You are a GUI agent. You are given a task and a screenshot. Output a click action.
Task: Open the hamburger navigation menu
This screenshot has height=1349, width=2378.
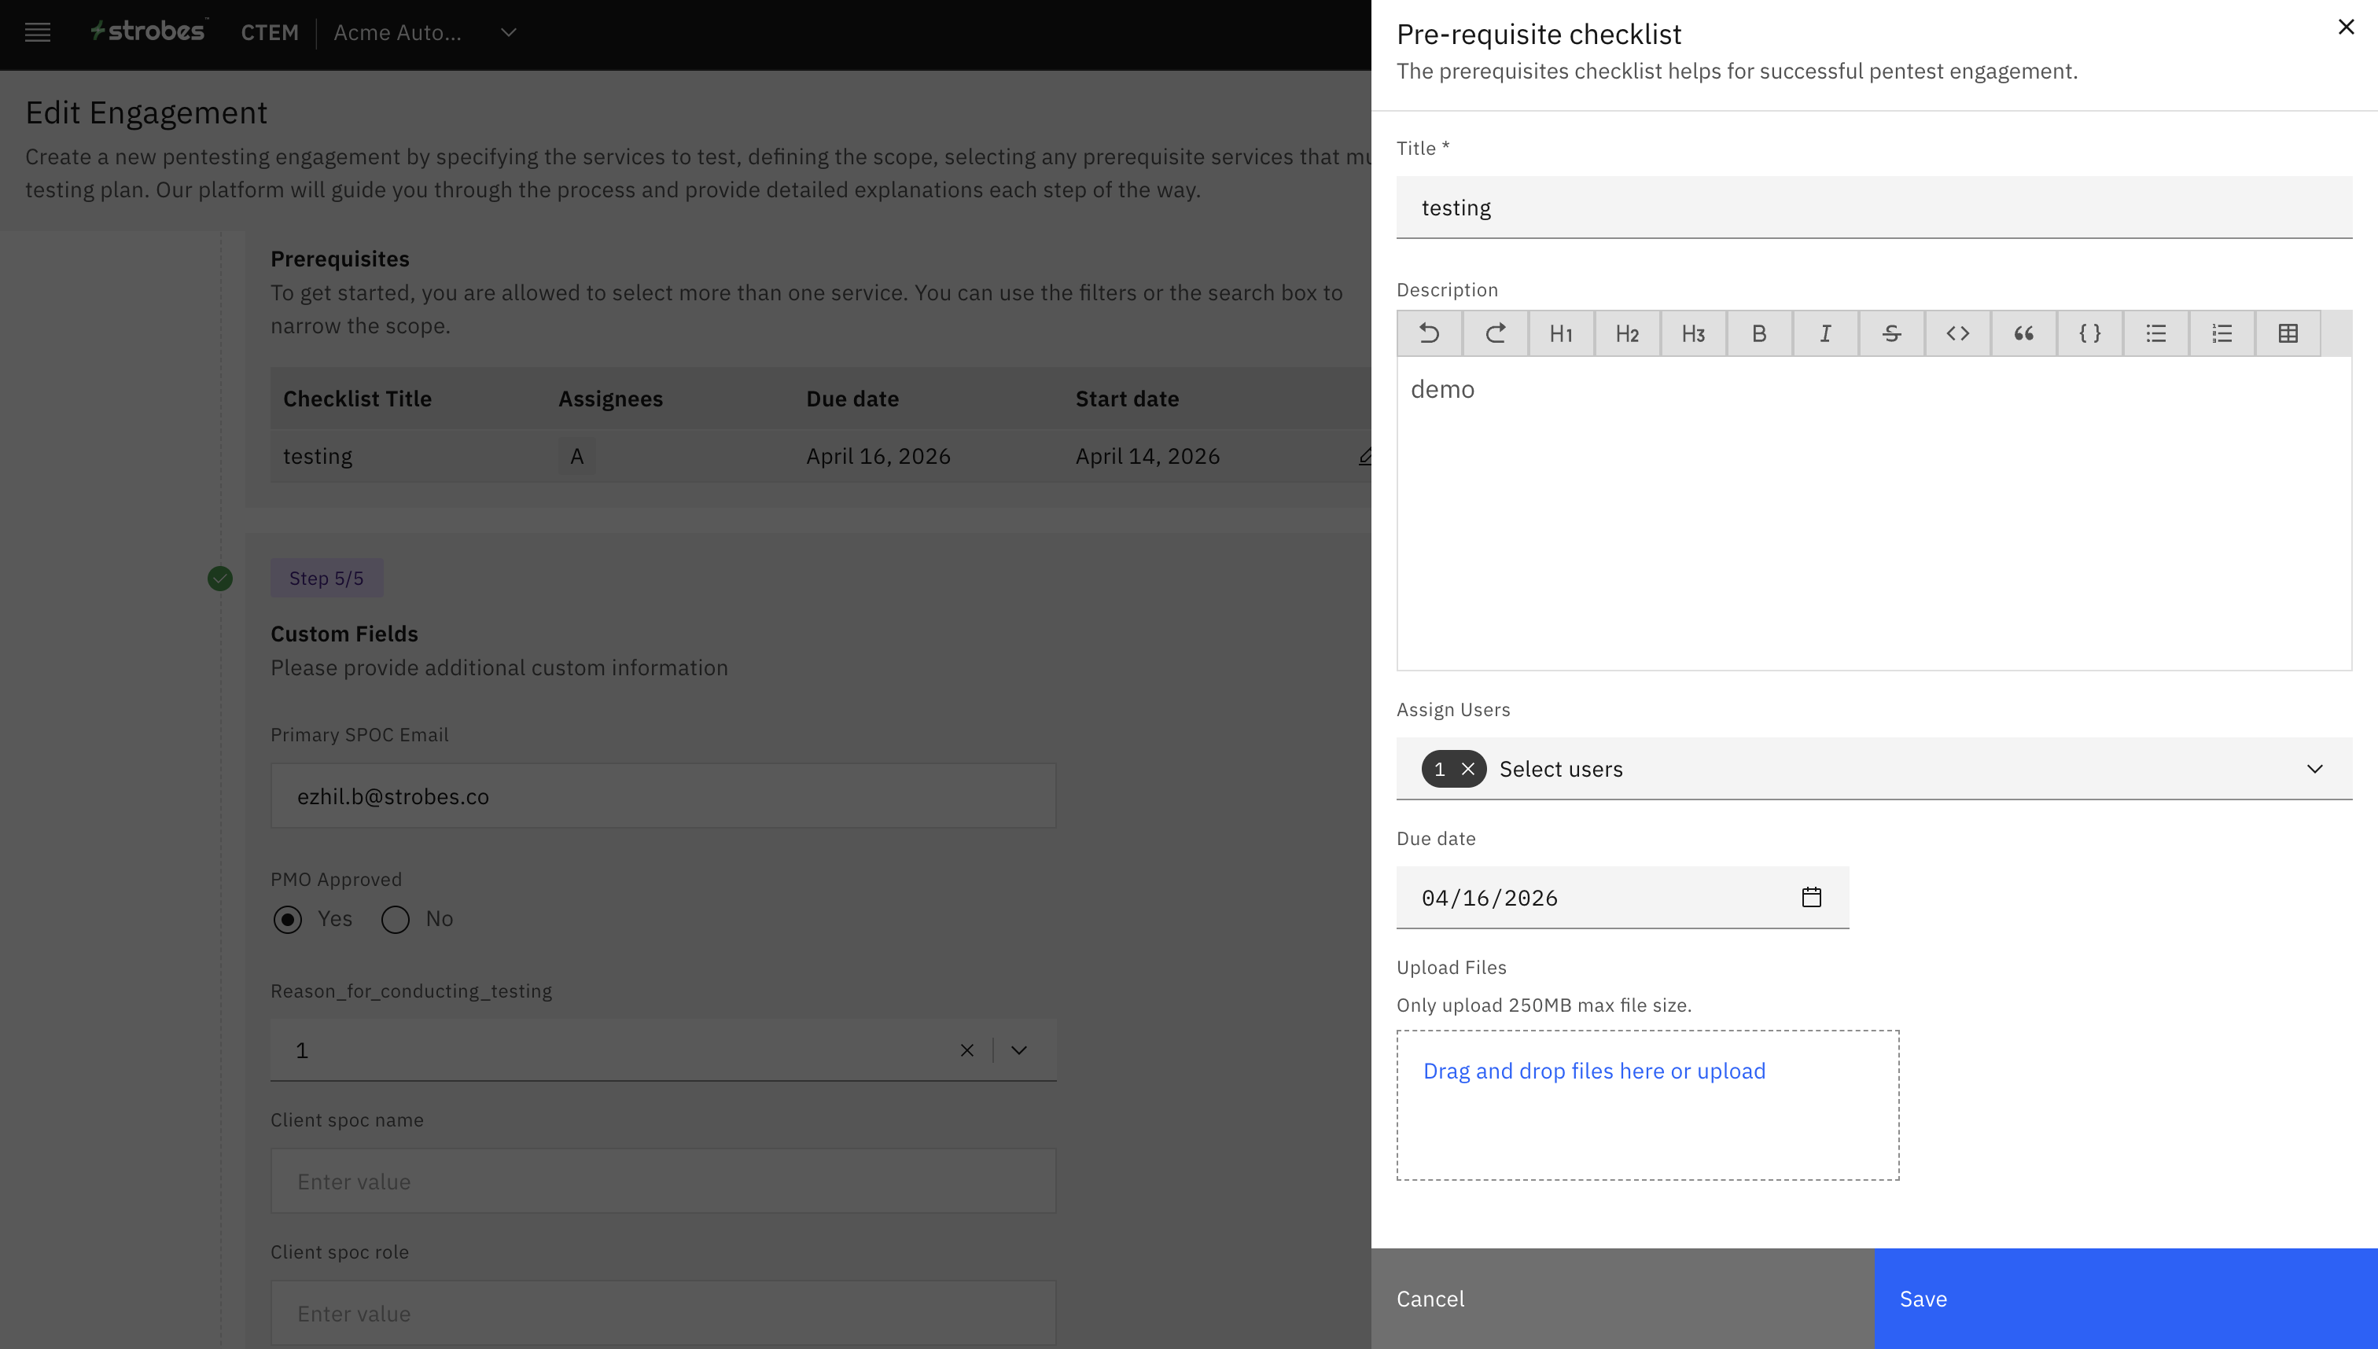37,33
